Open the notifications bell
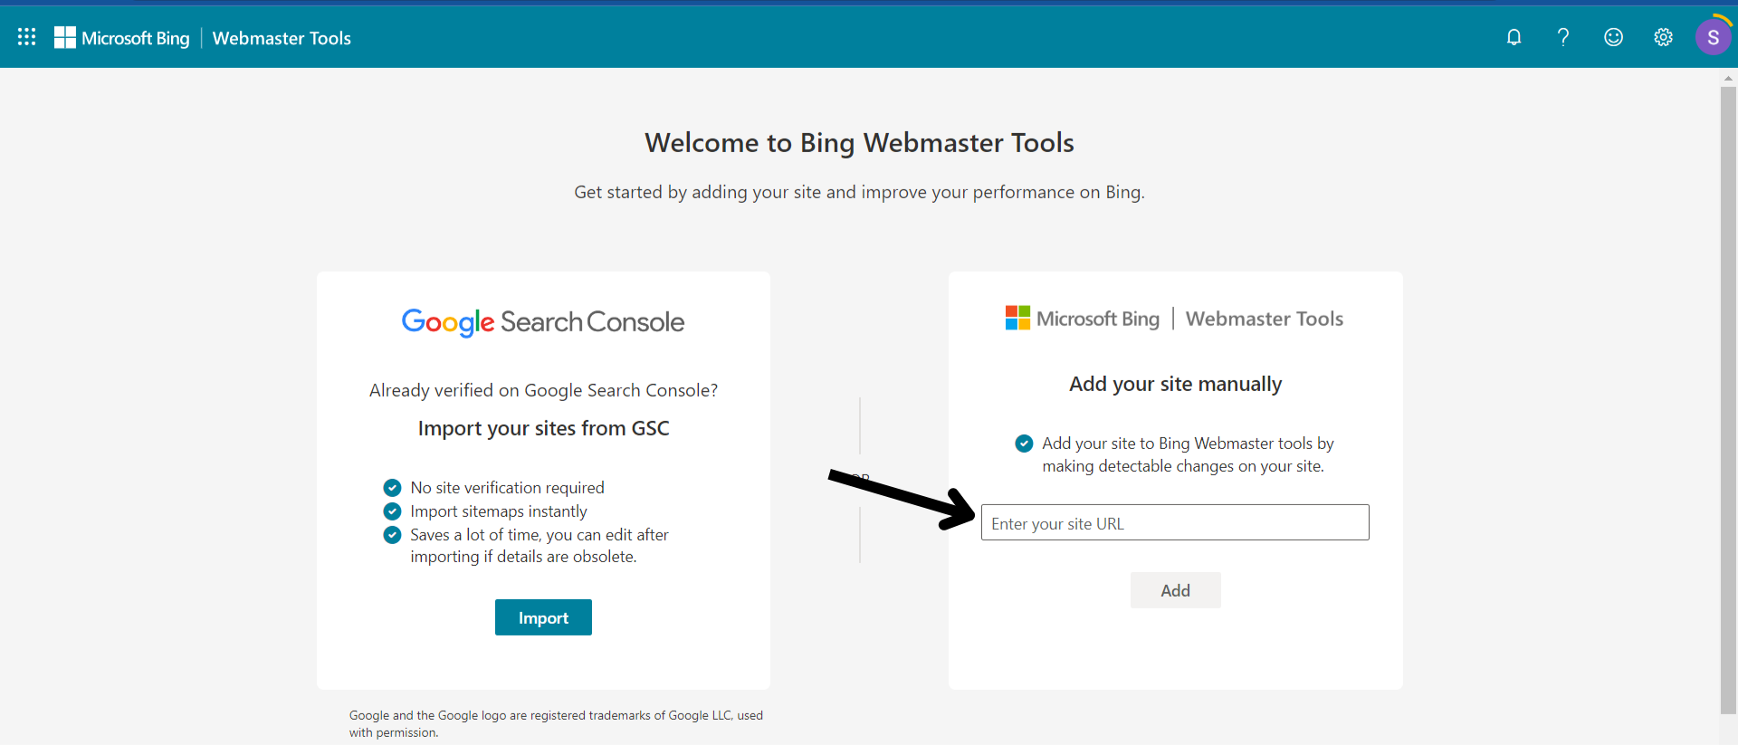 1514,37
